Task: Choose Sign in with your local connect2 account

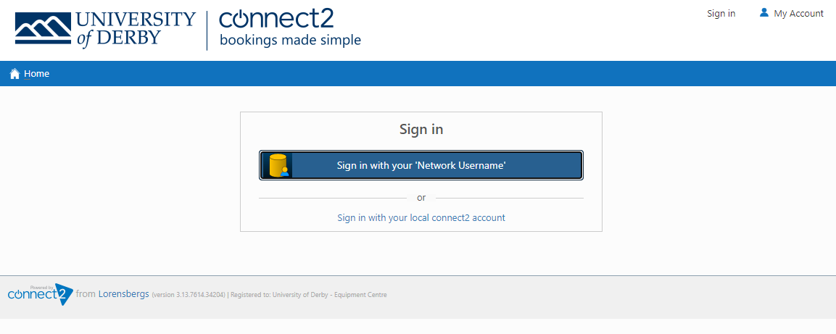Action: point(421,217)
